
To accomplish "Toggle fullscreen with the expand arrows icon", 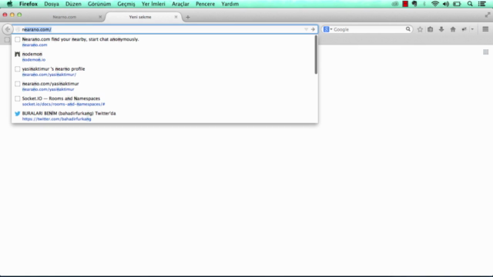I will point(488,15).
